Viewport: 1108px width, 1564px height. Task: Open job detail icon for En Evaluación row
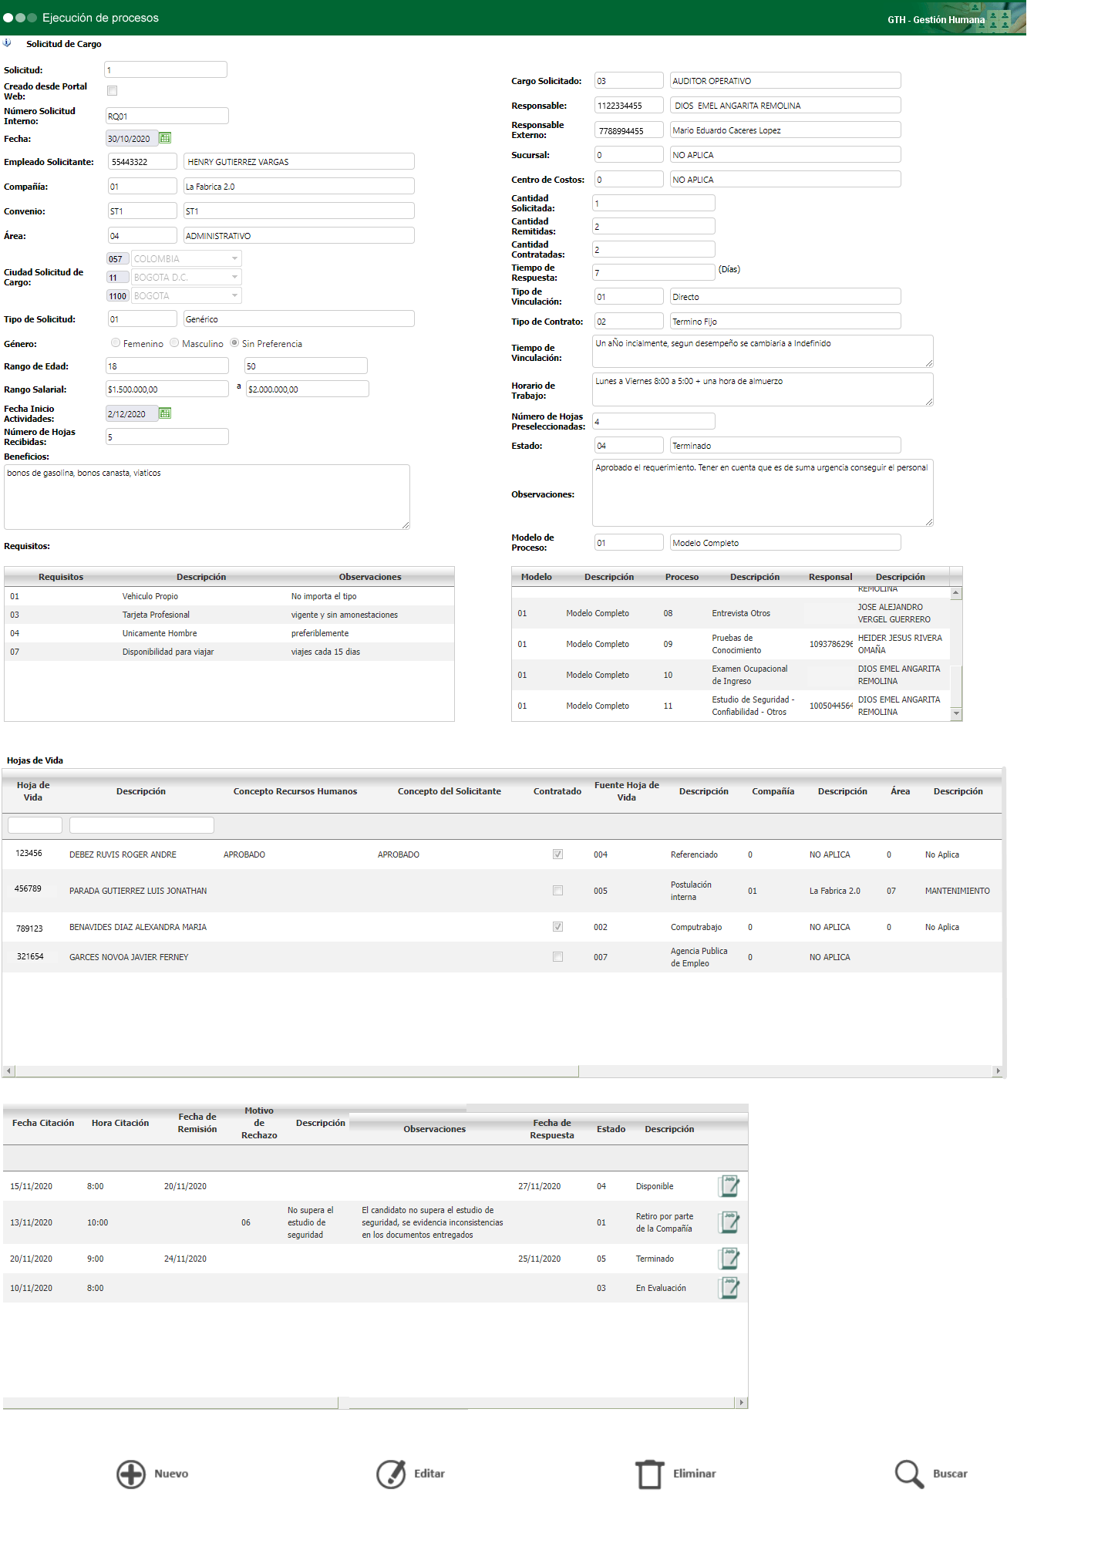point(729,1288)
